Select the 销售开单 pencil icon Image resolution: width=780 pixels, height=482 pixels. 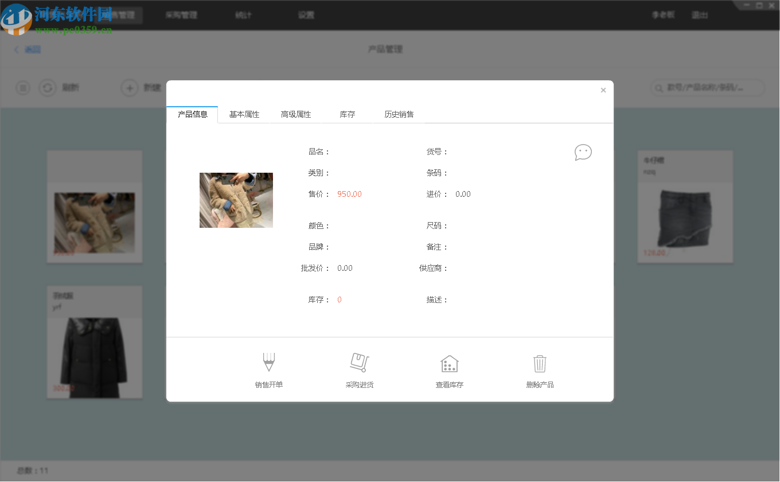[x=268, y=361]
